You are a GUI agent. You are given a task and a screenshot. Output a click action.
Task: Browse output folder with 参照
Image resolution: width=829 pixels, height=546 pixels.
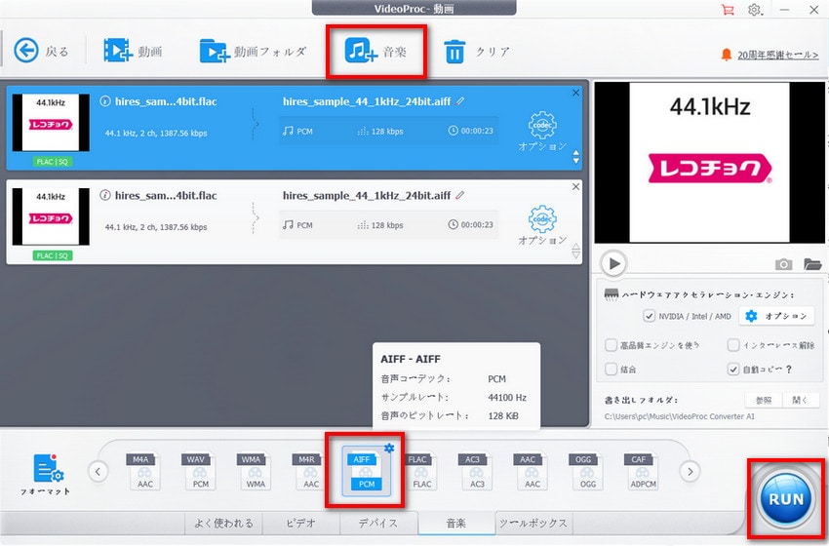[764, 400]
